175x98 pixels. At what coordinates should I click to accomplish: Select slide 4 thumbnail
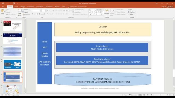pyautogui.click(x=13, y=39)
